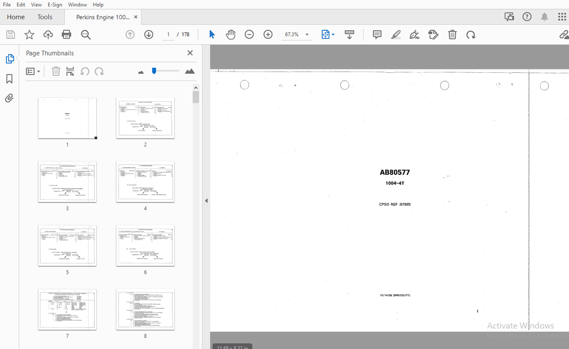The width and height of the screenshot is (569, 349).
Task: Enable the scrolling page display mode
Action: click(350, 34)
